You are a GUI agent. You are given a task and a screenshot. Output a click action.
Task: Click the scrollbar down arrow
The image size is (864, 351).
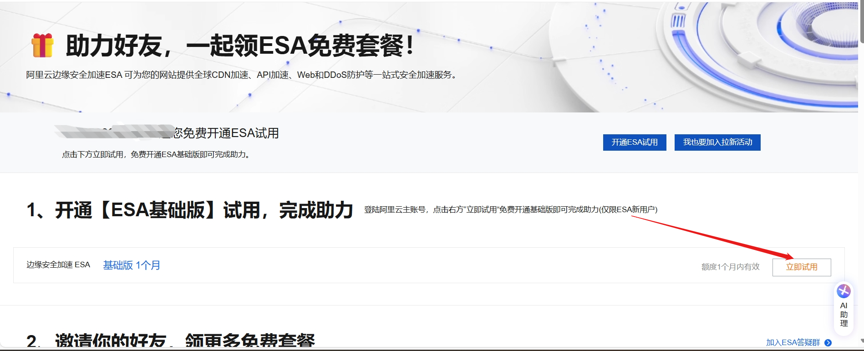(861, 341)
